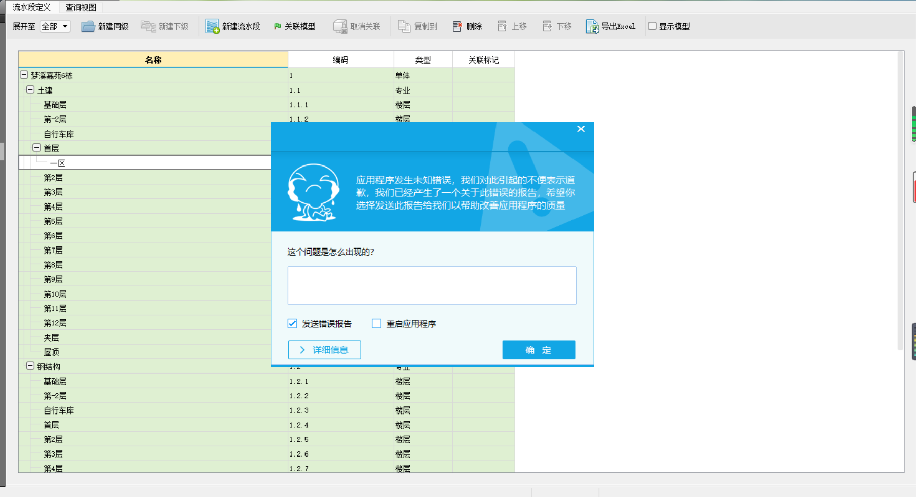This screenshot has height=497, width=916.
Task: Switch to the 查询视图 tab
Action: [81, 8]
